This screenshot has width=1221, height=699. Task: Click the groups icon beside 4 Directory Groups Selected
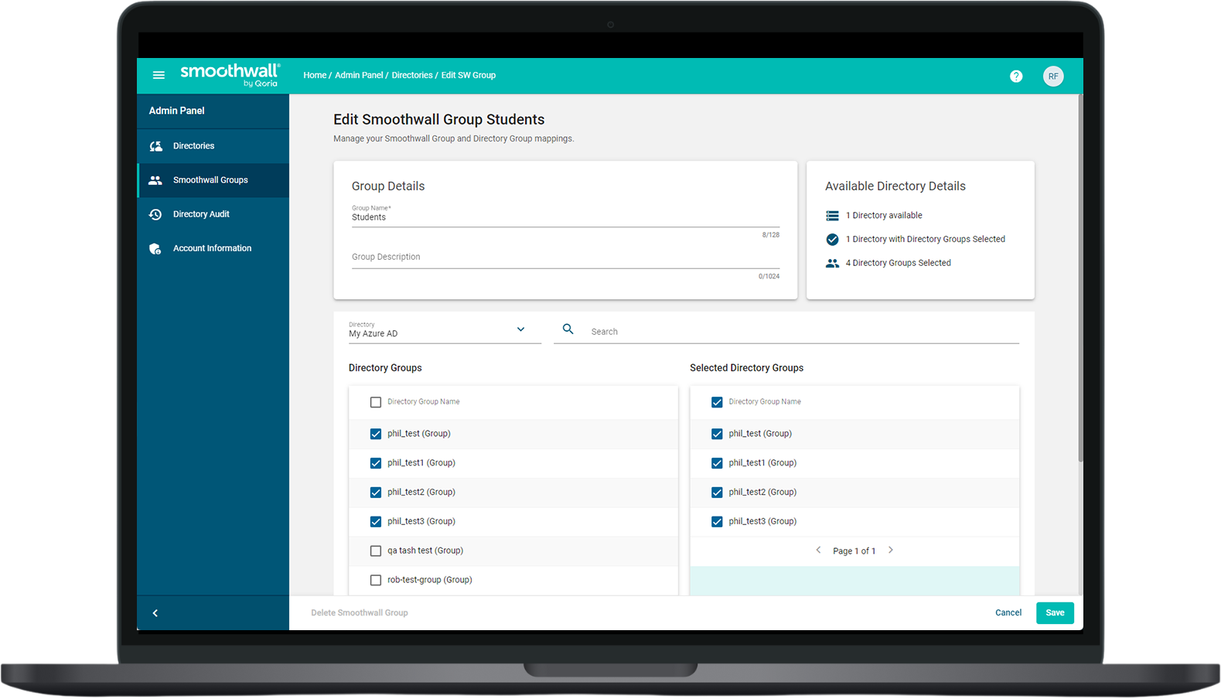pyautogui.click(x=832, y=263)
